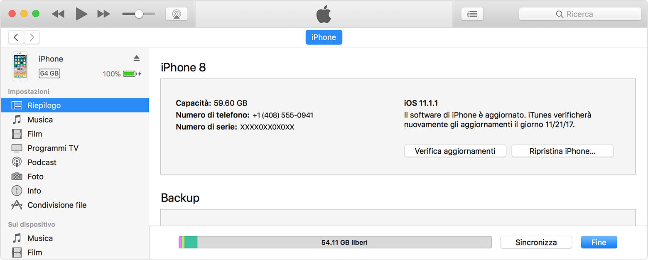This screenshot has height=260, width=648.
Task: Open the Programmi TV section
Action: 53,148
